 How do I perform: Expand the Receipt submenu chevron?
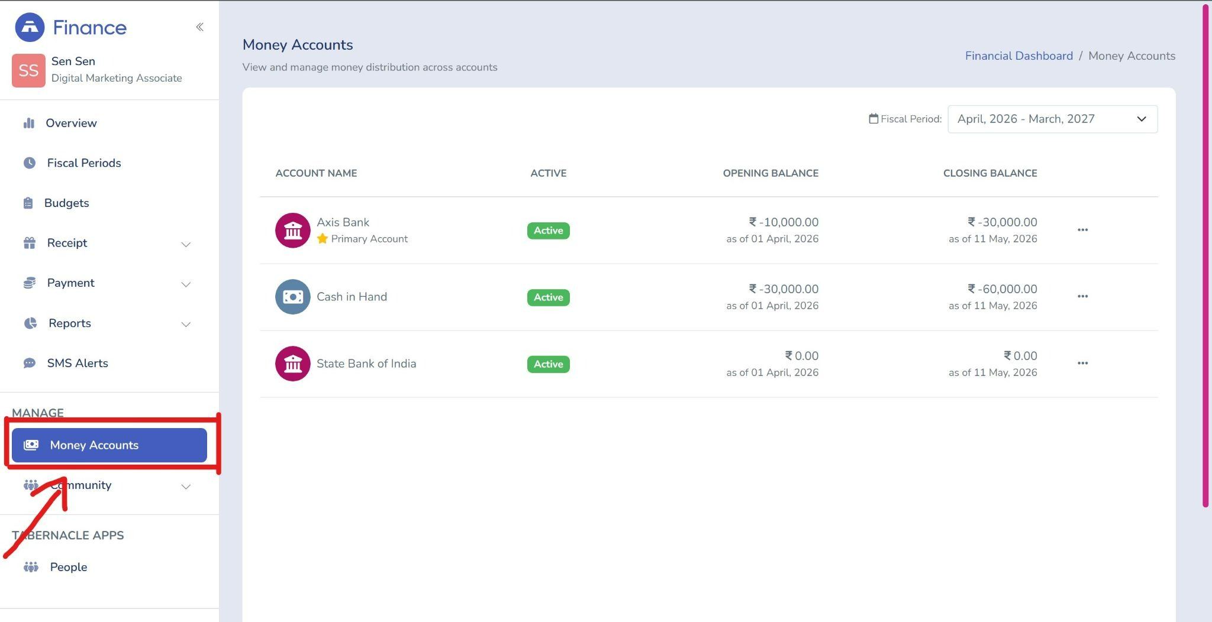(x=186, y=244)
